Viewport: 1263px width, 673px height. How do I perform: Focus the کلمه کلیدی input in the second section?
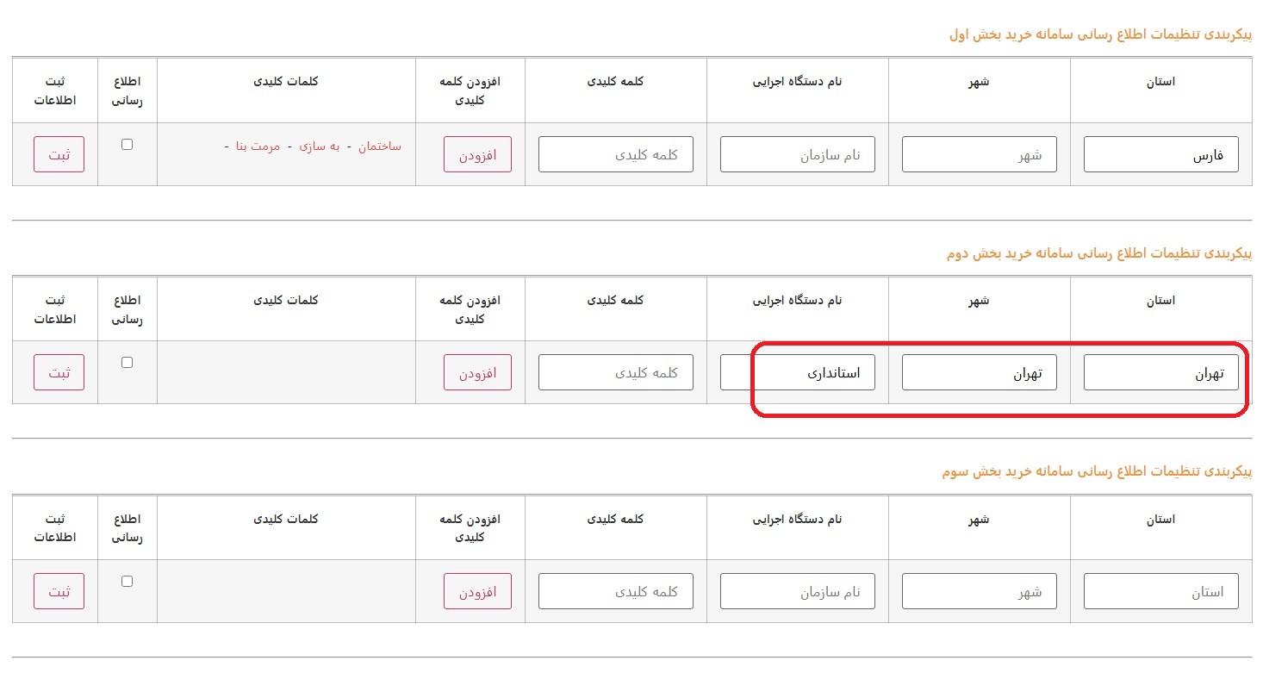[615, 372]
